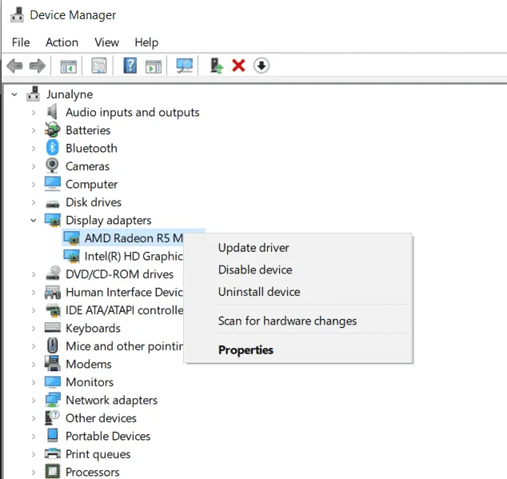Click the Print queues printer icon
The height and width of the screenshot is (479, 507).
point(53,453)
